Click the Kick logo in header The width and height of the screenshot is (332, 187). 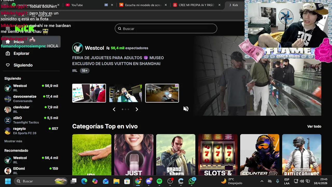(x=25, y=29)
